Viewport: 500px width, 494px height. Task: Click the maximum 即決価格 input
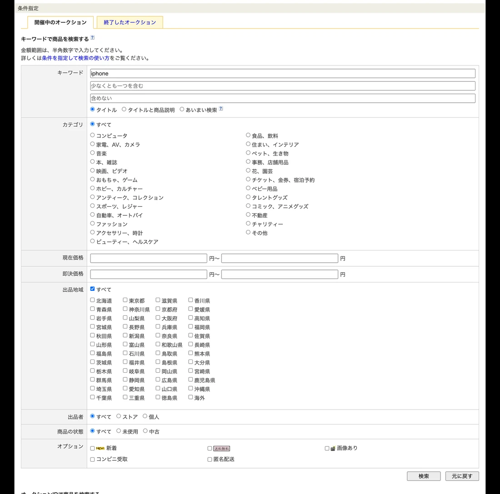(x=280, y=274)
